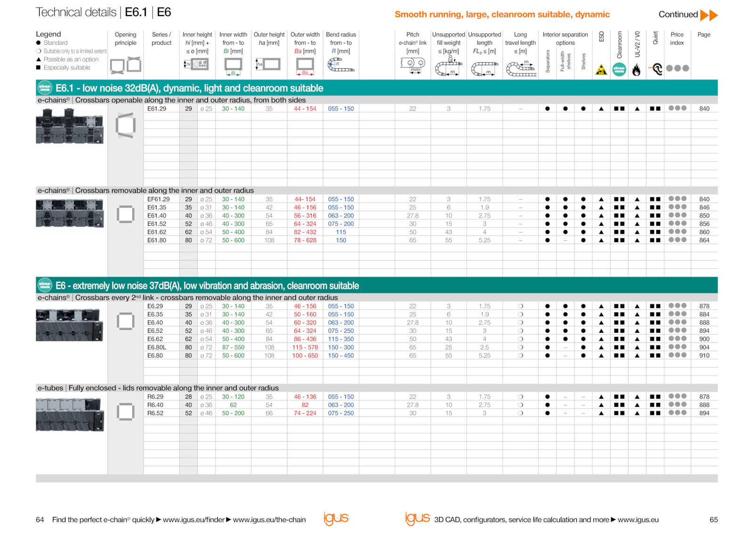Open the E61.29 openable crossbars chain photo
This screenshot has width=754, height=533.
69,126
